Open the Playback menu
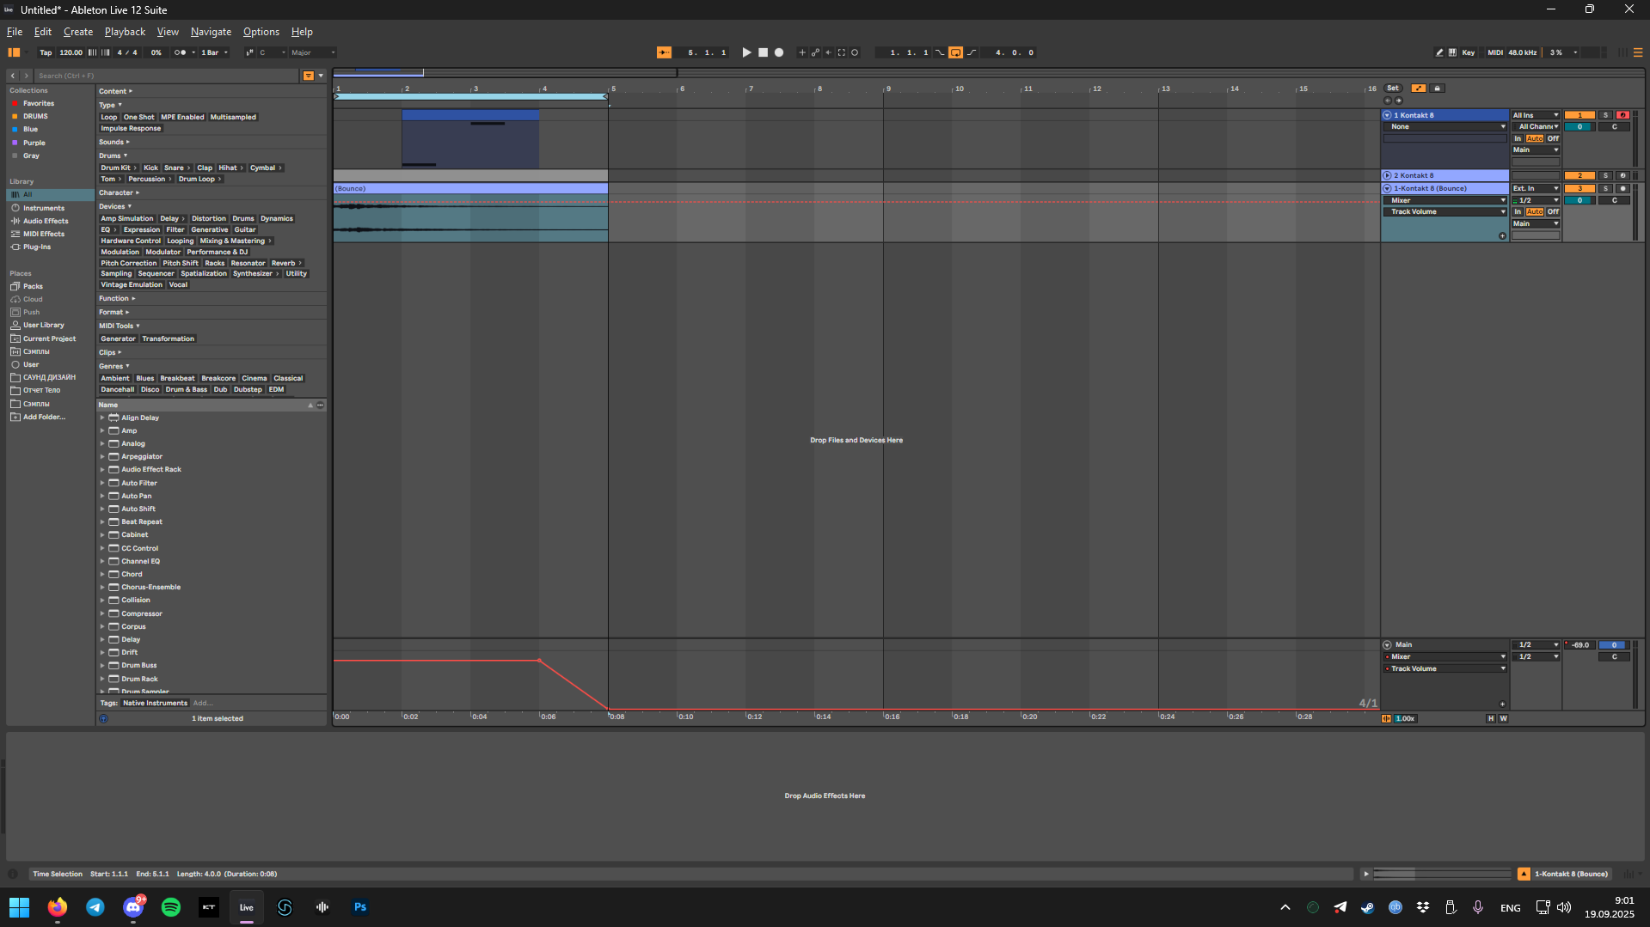Screen dimensions: 1650x927 click(x=125, y=32)
